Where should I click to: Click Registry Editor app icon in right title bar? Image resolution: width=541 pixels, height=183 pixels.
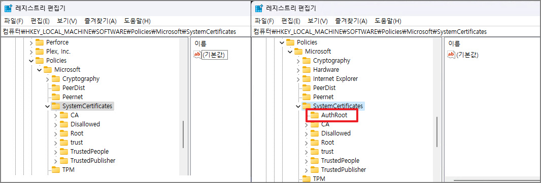click(259, 8)
